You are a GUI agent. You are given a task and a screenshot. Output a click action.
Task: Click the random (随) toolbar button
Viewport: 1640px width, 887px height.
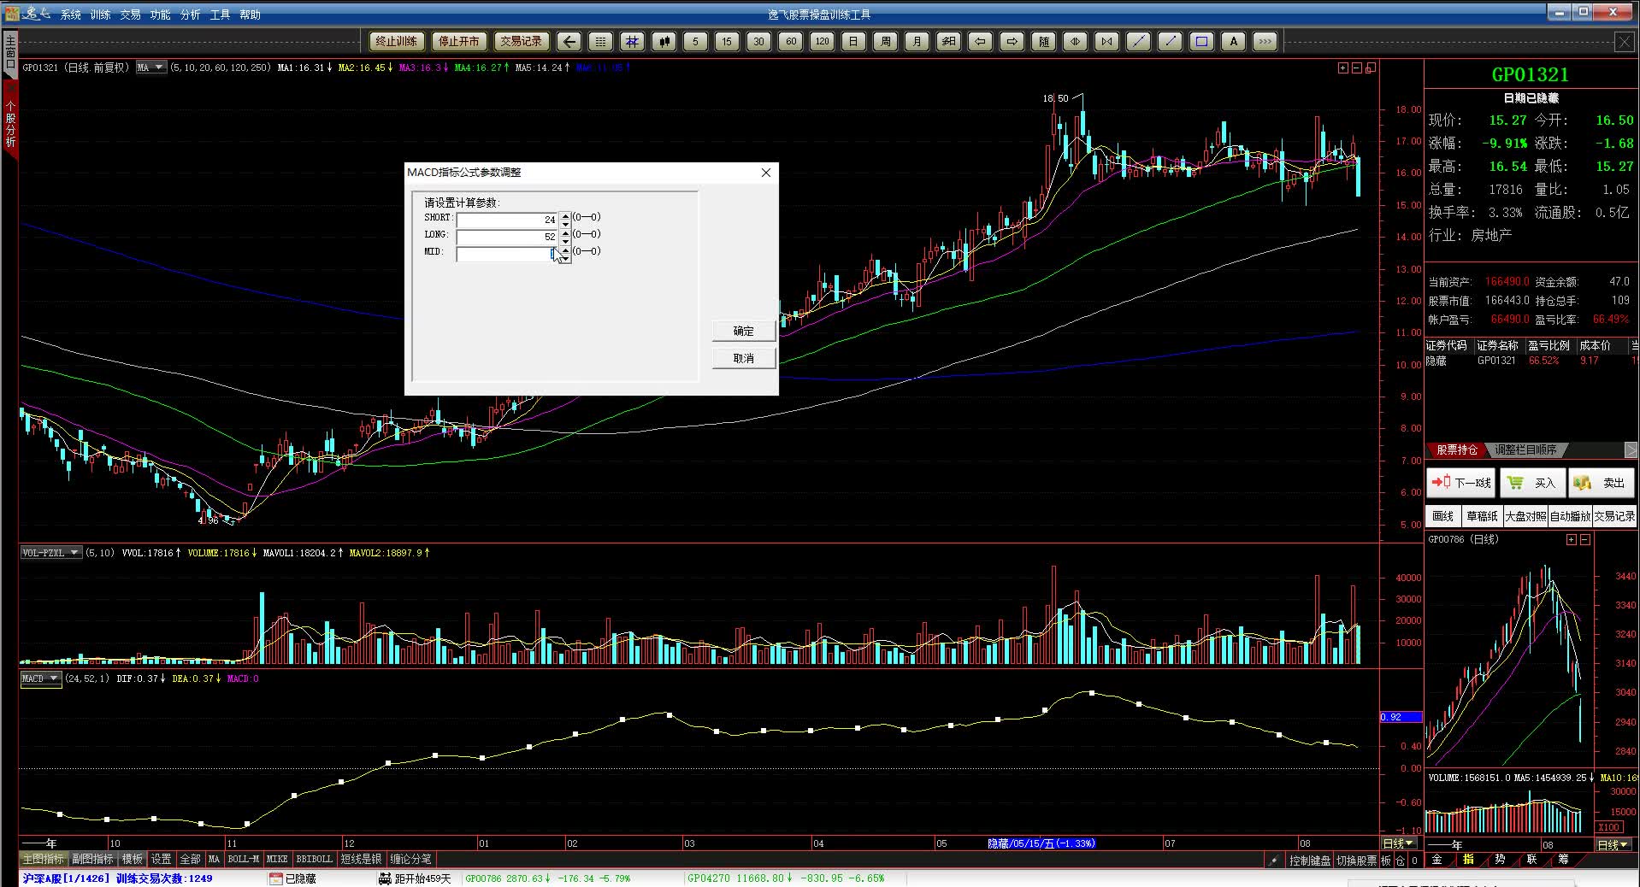tap(1043, 41)
